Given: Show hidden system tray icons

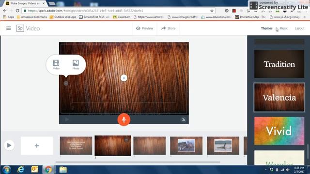Looking at the screenshot, I should (266, 170).
